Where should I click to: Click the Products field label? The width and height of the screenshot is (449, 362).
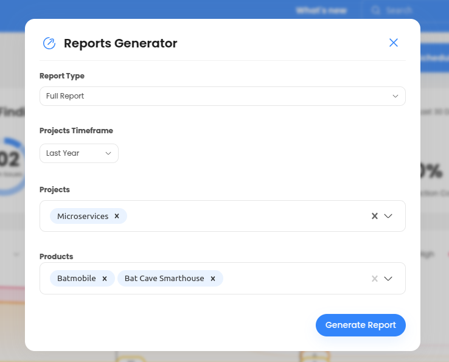tap(57, 256)
